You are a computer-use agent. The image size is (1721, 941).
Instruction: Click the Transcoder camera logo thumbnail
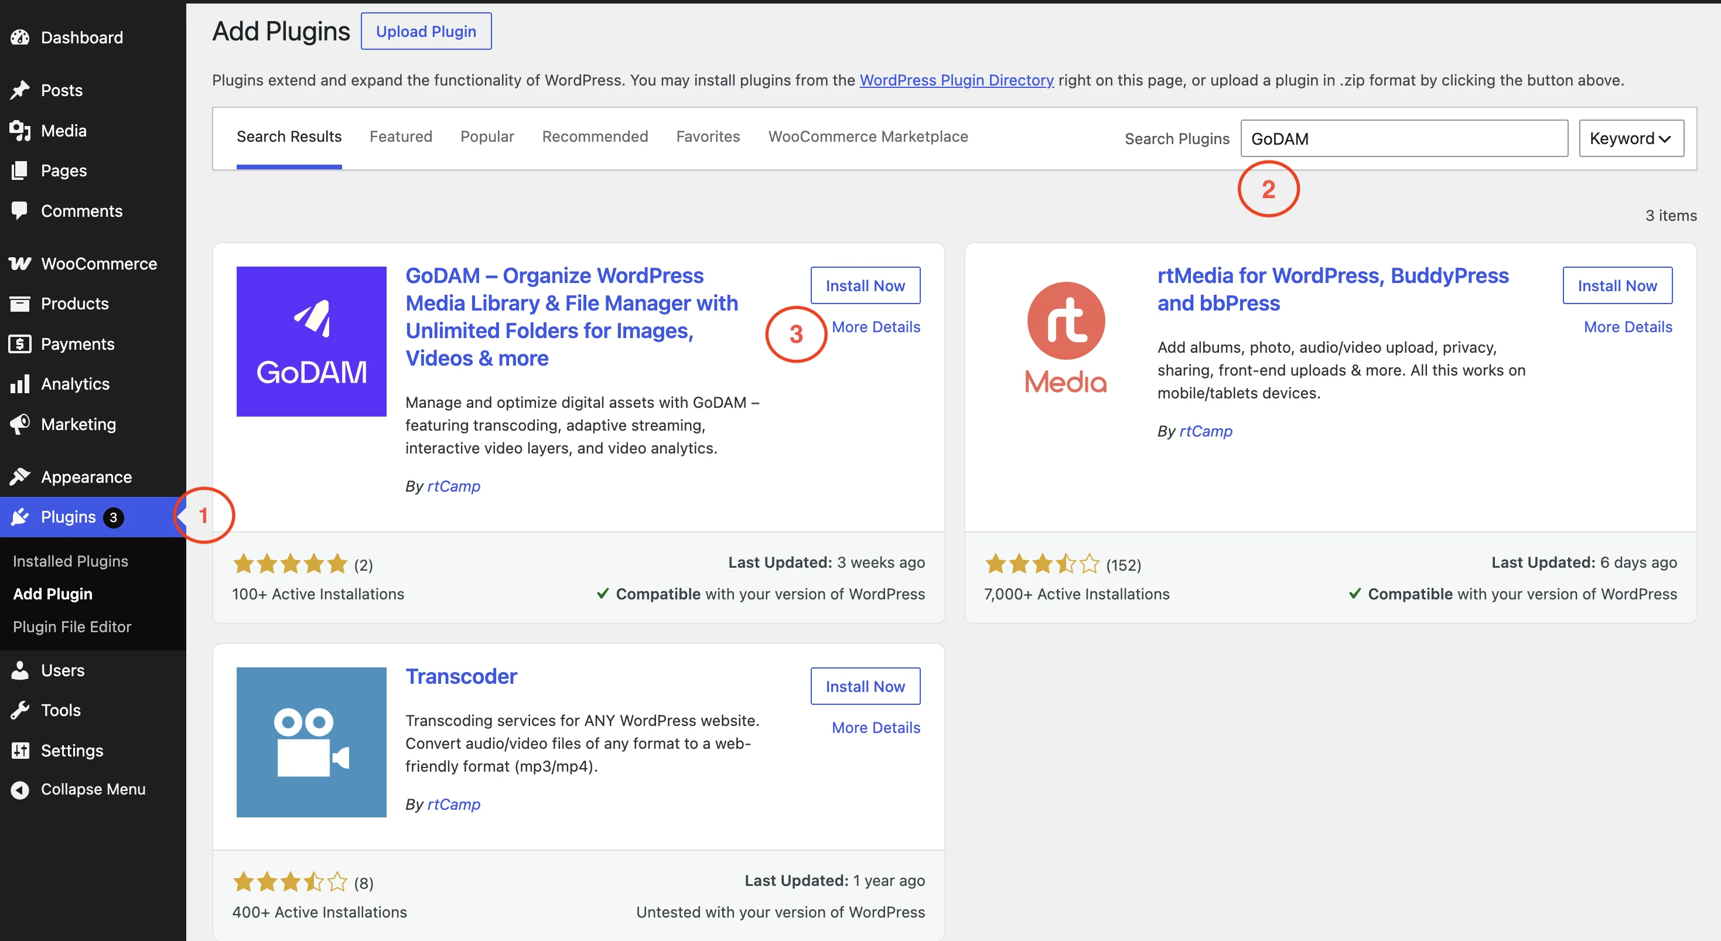point(311,742)
